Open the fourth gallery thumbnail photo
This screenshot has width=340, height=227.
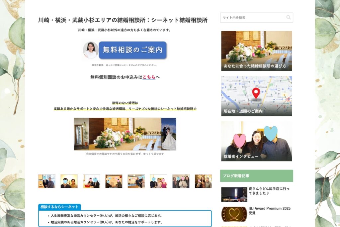pyautogui.click(x=114, y=181)
